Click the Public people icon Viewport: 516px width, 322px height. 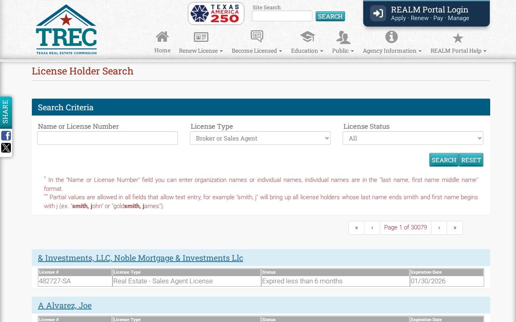point(343,37)
